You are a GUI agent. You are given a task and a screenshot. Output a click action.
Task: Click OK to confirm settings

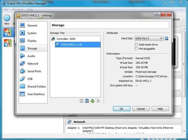122,109
